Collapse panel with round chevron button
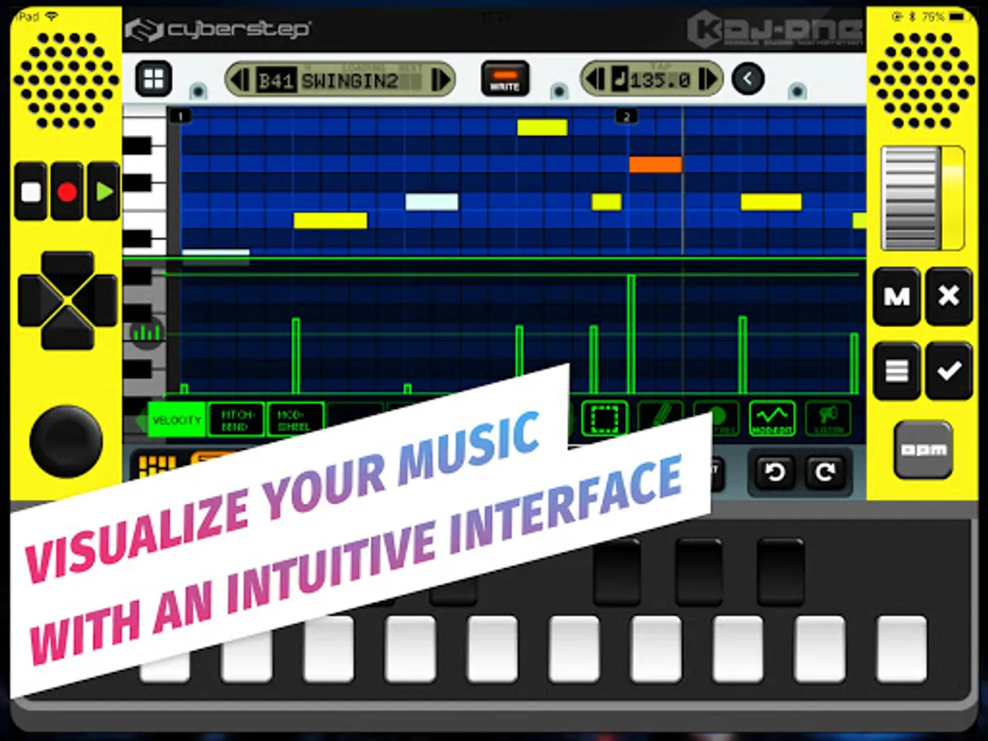 tap(748, 79)
